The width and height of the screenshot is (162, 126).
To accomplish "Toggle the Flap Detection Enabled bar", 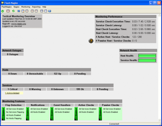I will [x=4, y=114].
